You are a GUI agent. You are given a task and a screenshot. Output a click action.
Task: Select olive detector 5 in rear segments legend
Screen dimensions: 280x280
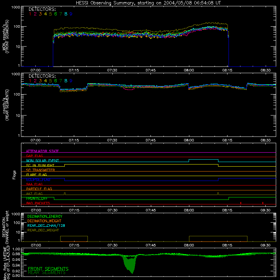(x=50, y=81)
